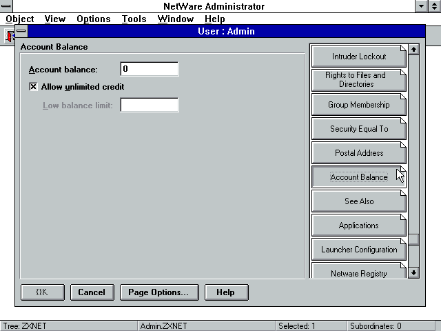Open the Options menu
The width and height of the screenshot is (441, 331).
point(94,19)
